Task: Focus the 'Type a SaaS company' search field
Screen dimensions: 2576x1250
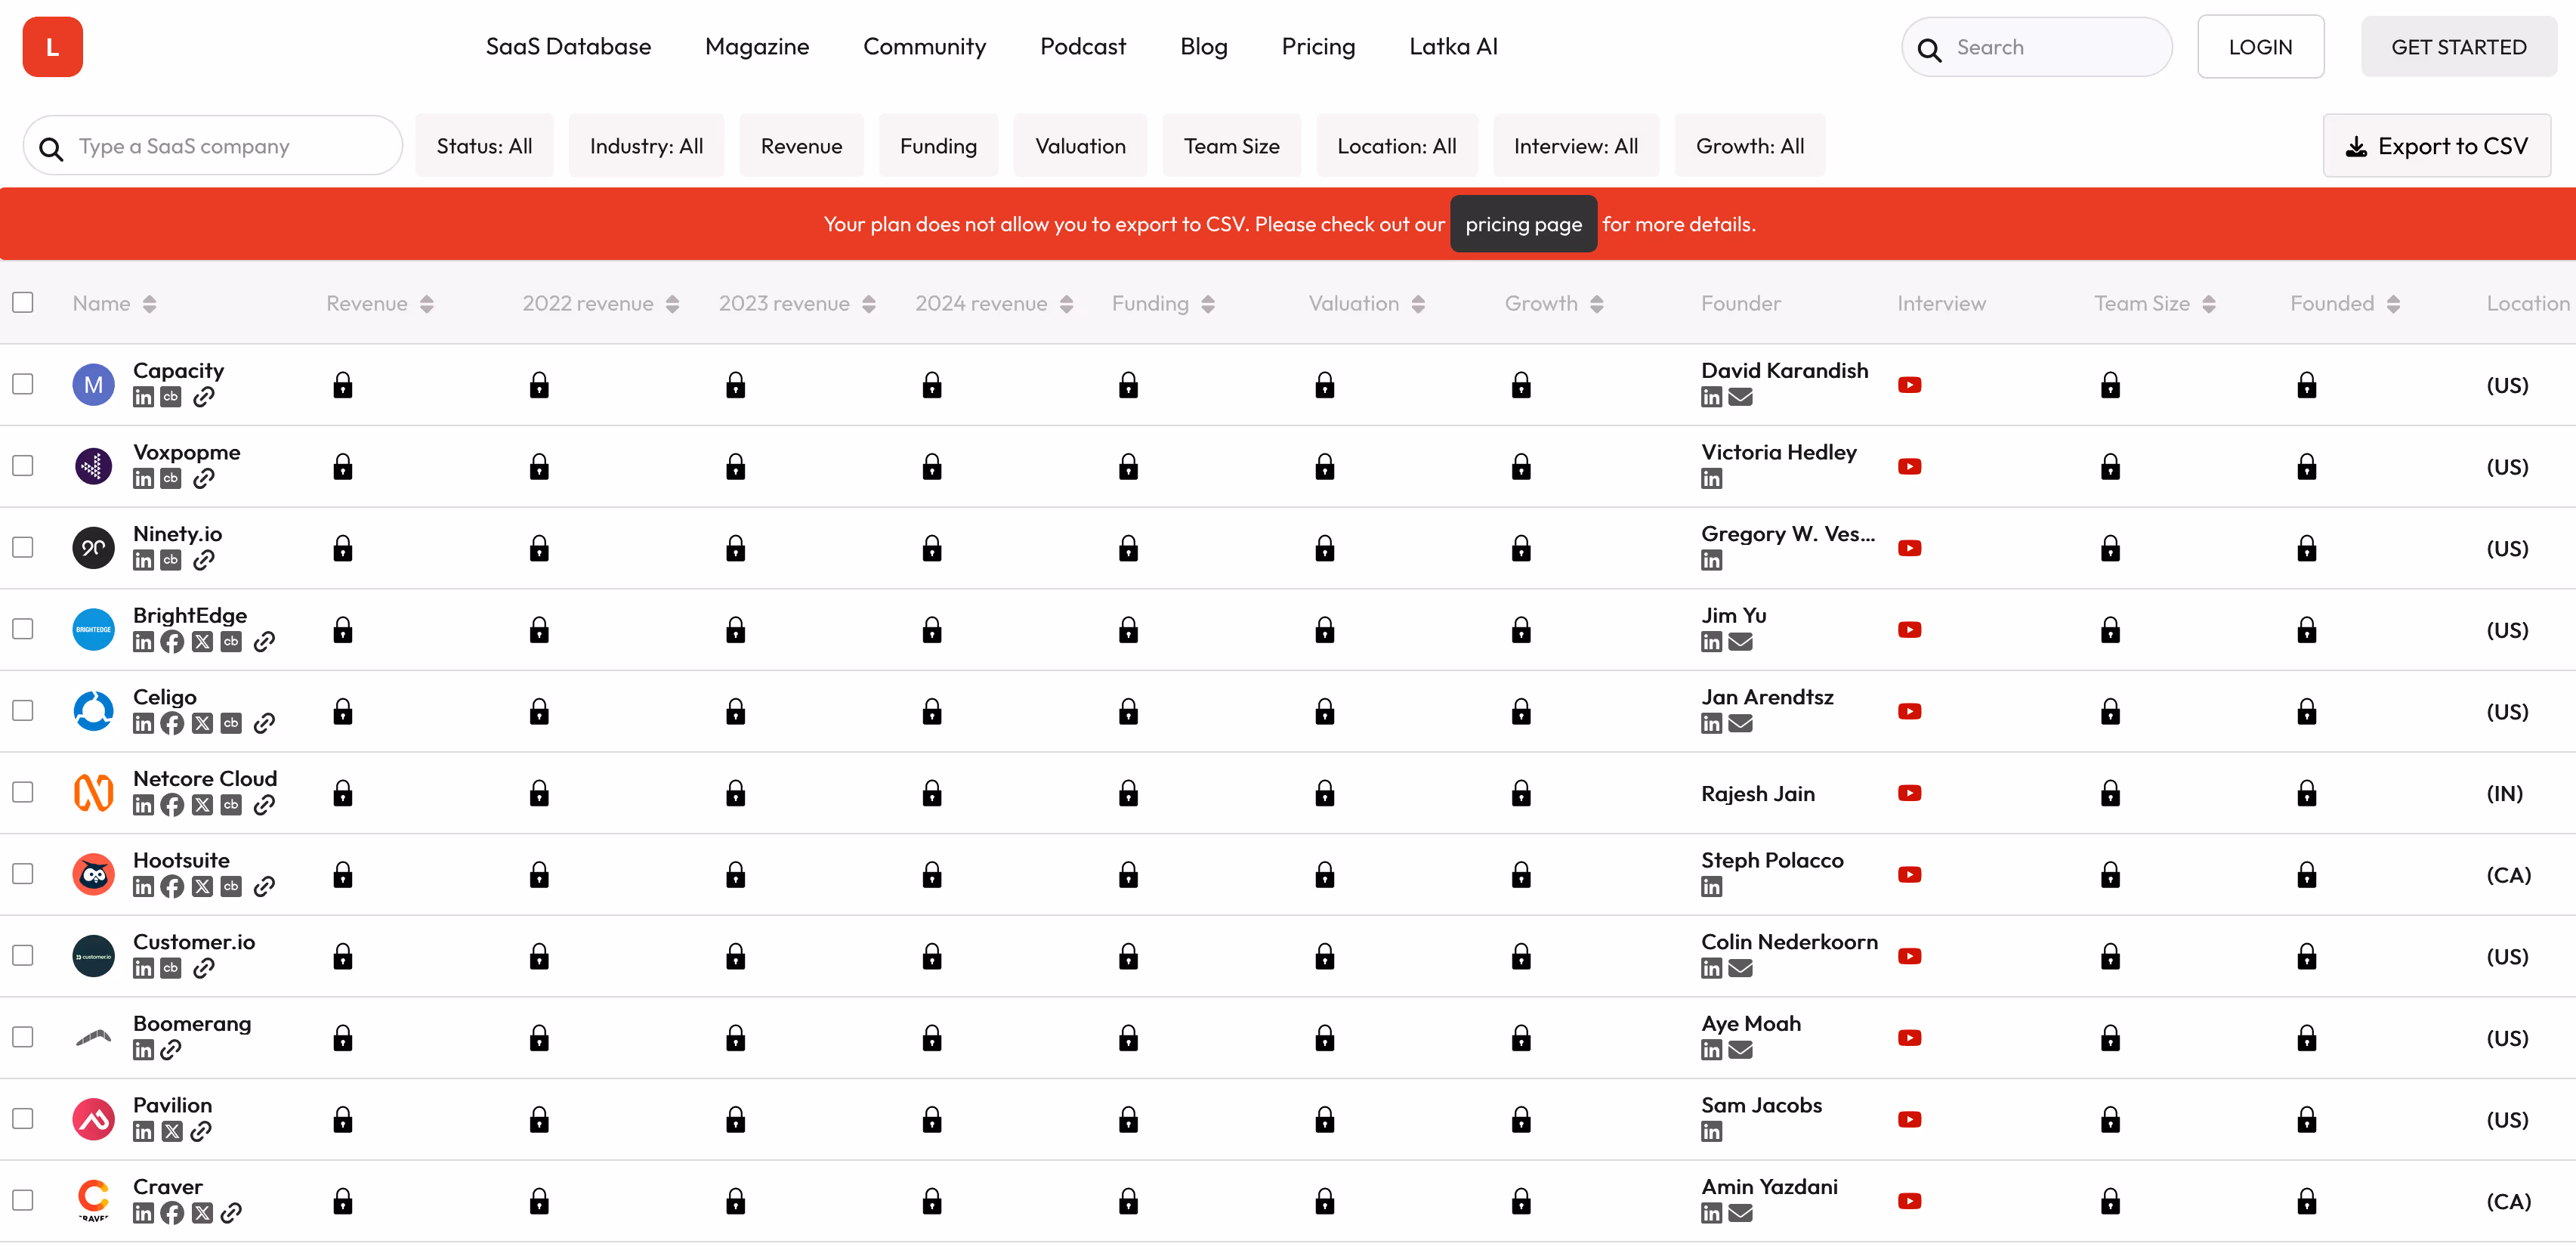Action: [x=213, y=146]
